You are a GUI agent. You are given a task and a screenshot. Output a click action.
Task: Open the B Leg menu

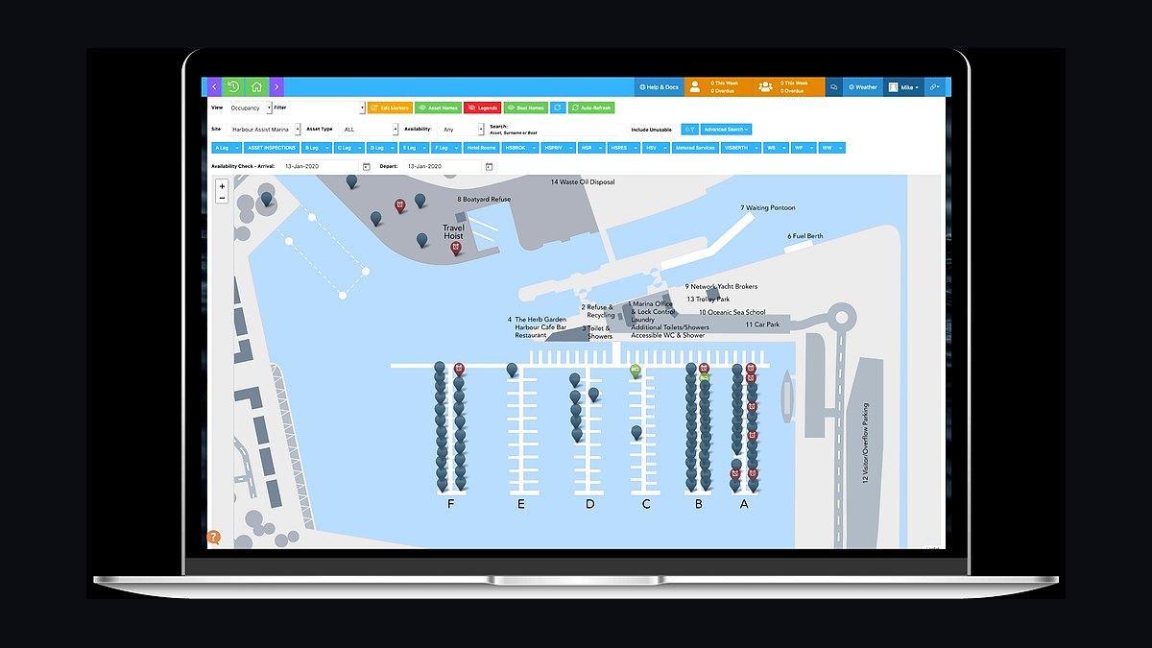[317, 148]
